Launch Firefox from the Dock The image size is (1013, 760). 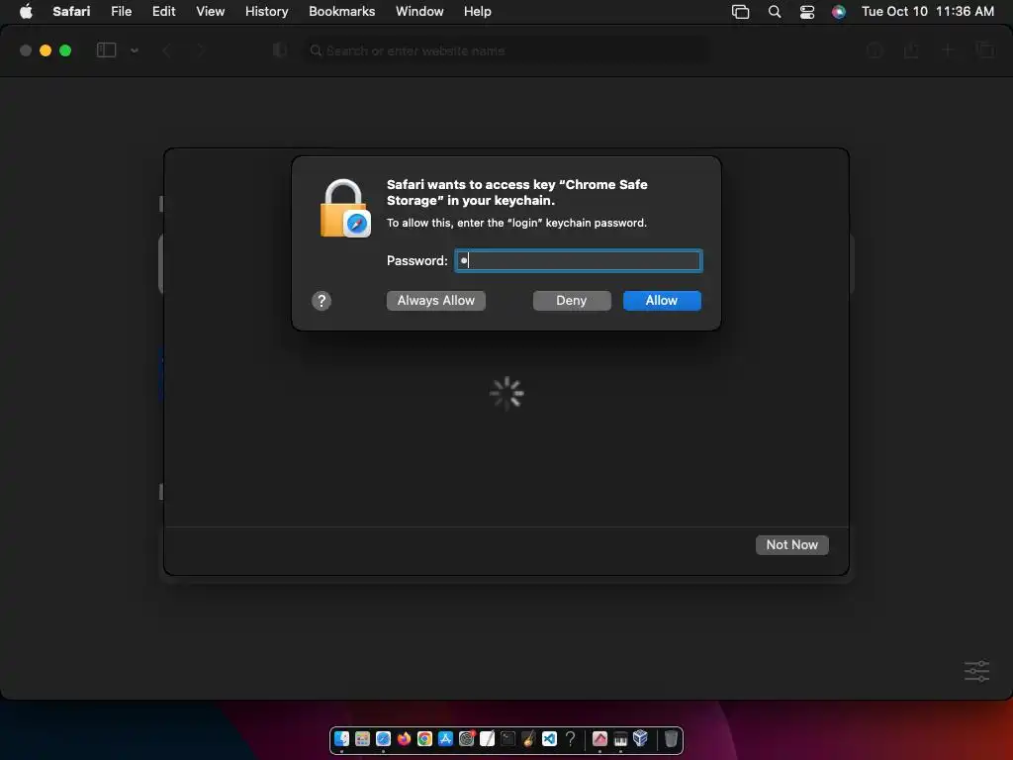click(404, 738)
